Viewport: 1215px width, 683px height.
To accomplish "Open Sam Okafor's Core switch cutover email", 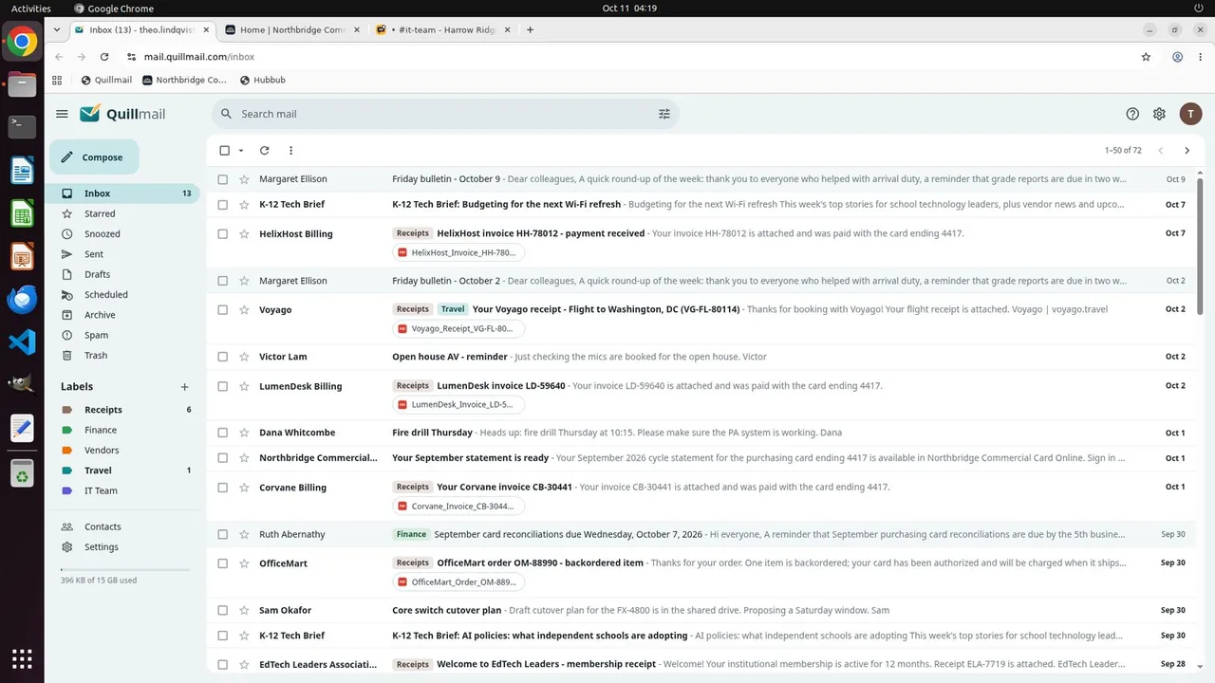I will pyautogui.click(x=701, y=611).
